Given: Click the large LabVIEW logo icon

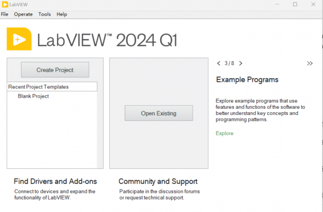Looking at the screenshot, I should click(x=19, y=39).
